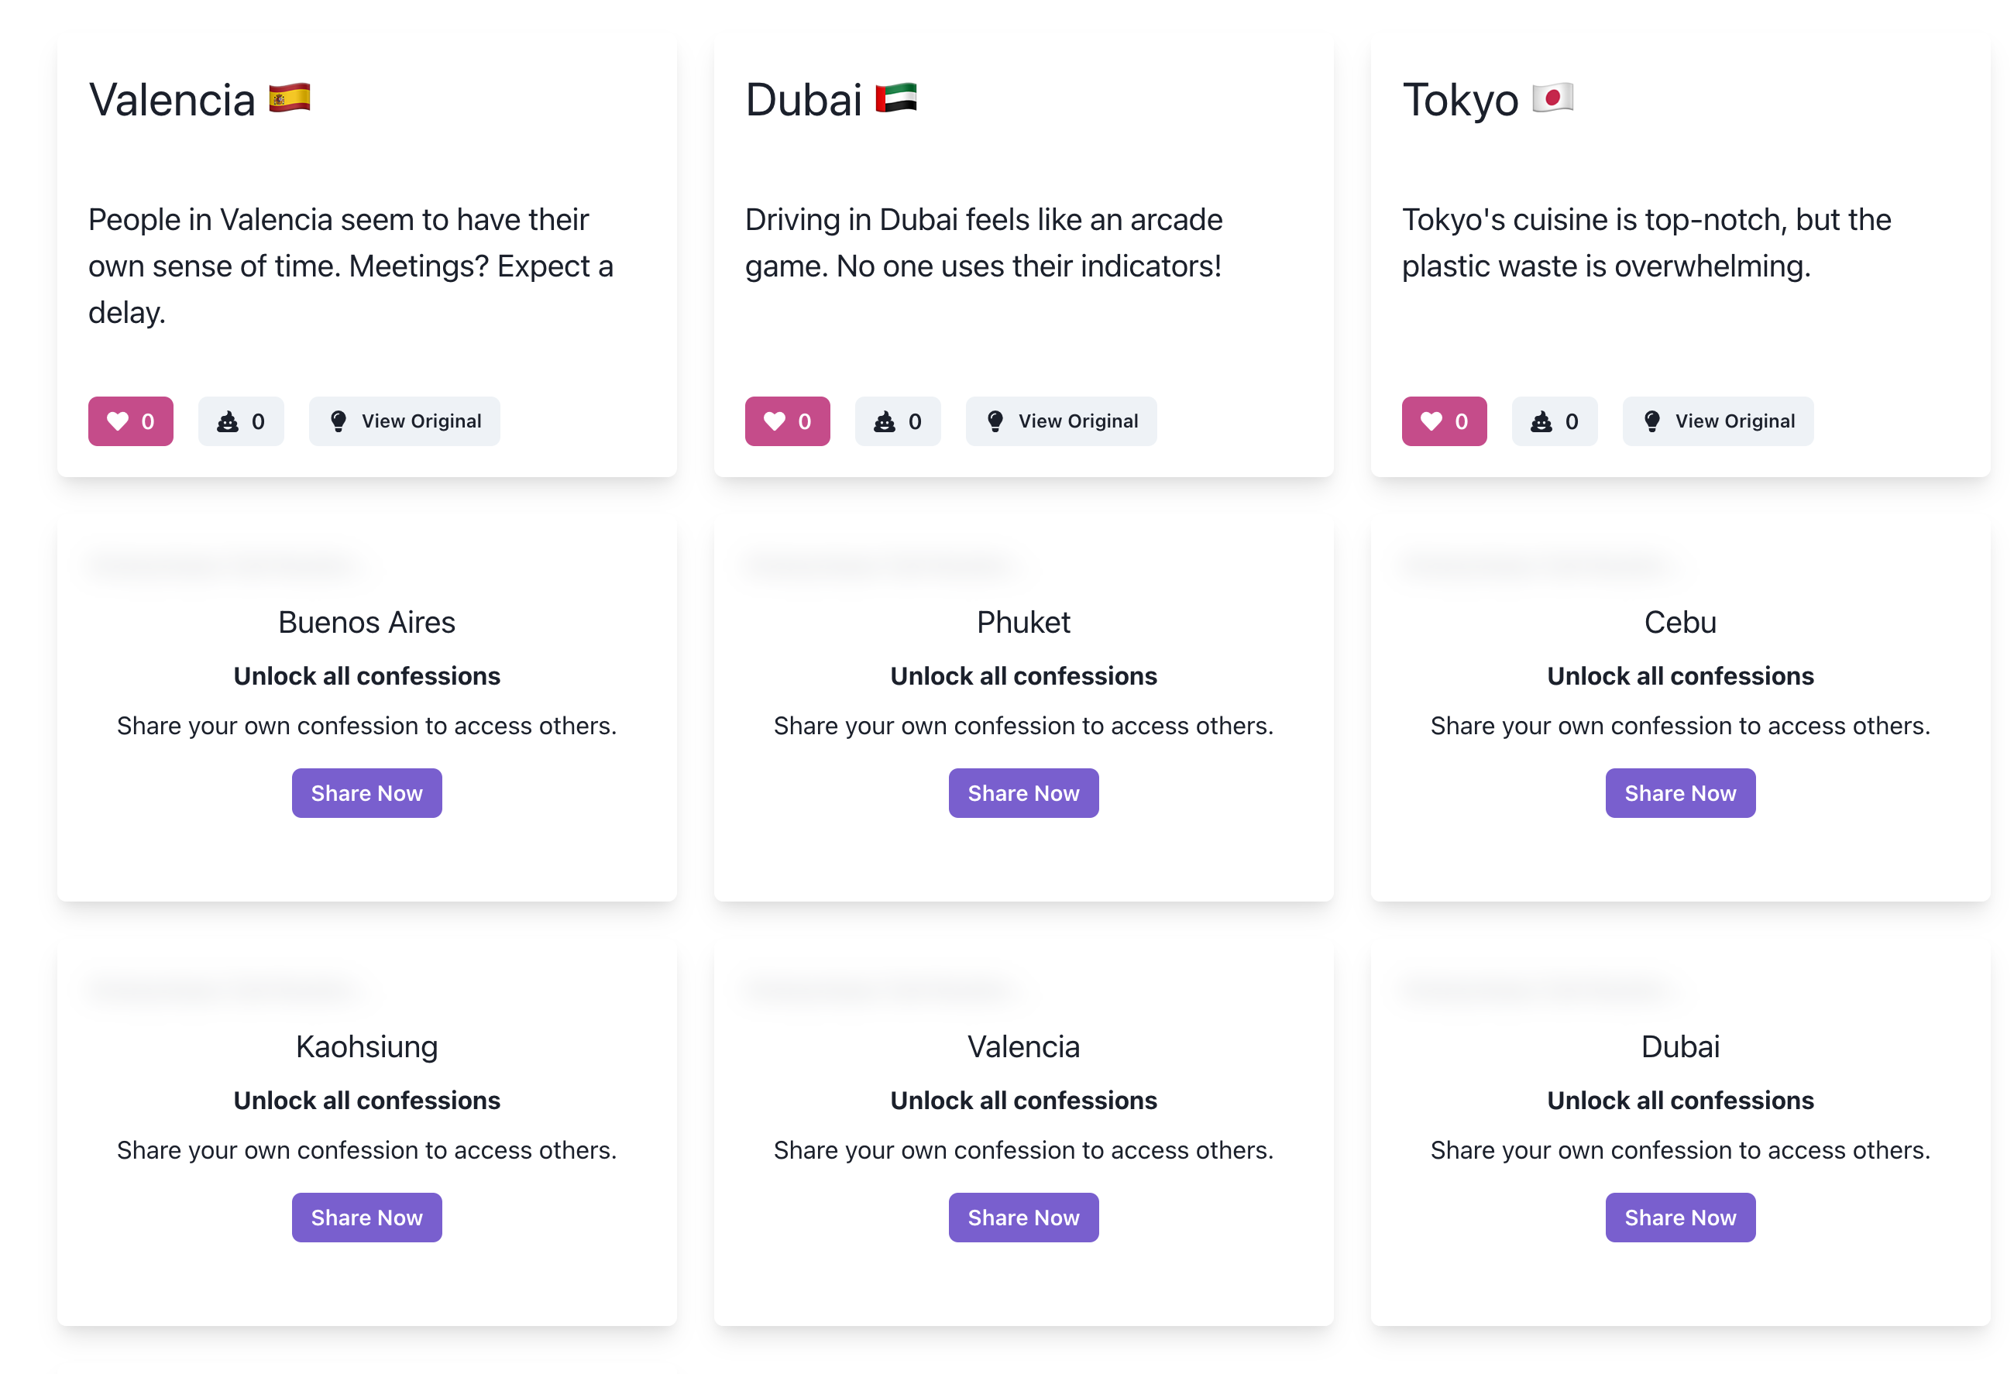Viewport: 2014px width, 1374px height.
Task: View original of Dubai confession
Action: (x=1060, y=421)
